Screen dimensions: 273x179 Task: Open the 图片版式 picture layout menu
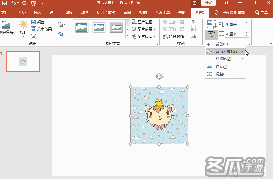pyautogui.click(x=143, y=36)
